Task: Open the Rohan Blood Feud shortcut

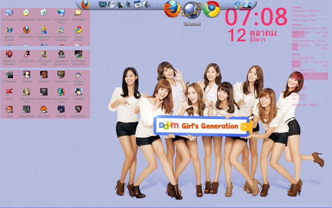Action: (x=26, y=95)
